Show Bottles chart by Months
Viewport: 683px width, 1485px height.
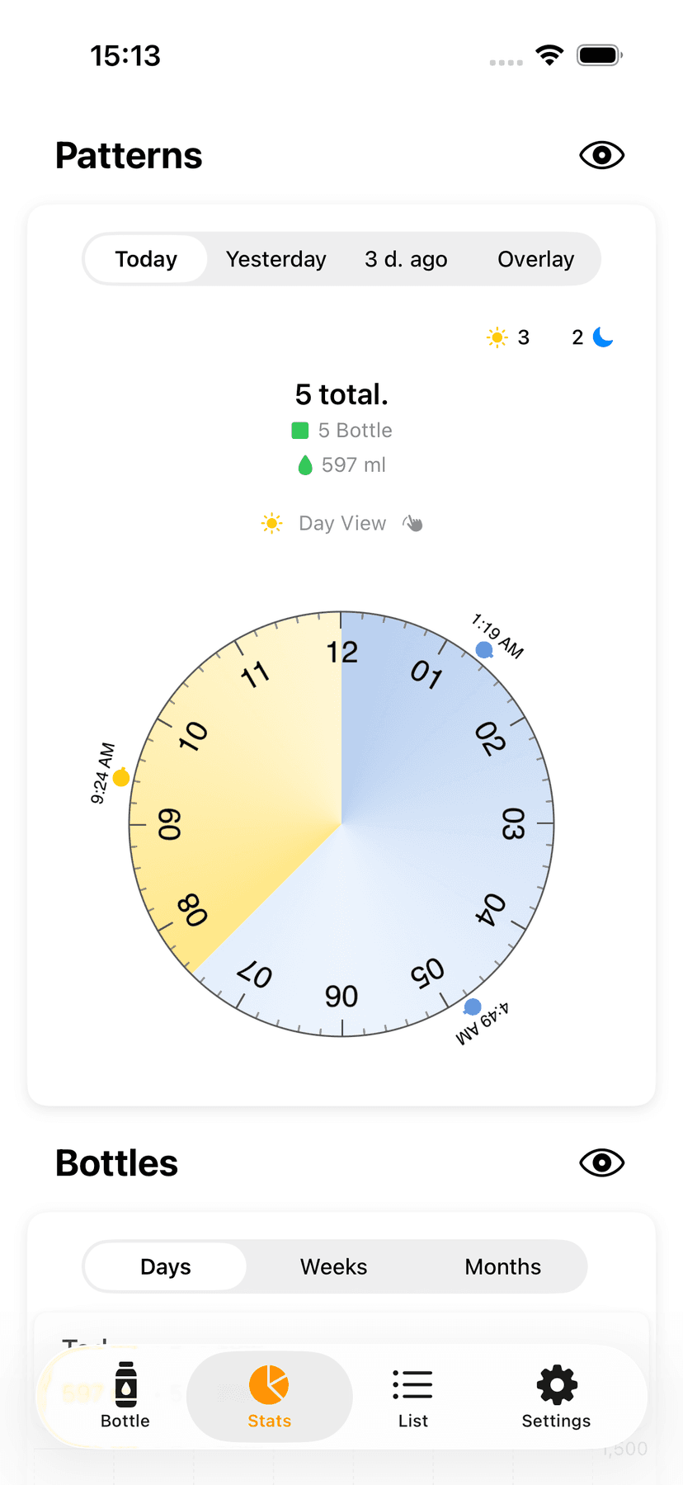click(x=502, y=1266)
